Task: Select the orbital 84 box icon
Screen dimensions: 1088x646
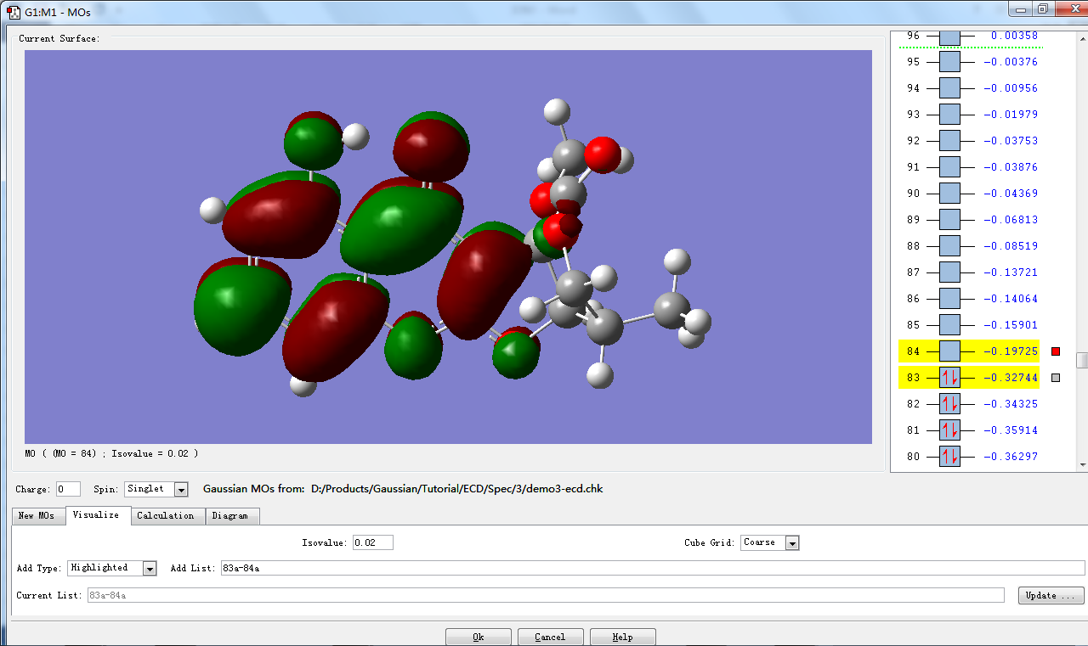Action: (x=949, y=351)
